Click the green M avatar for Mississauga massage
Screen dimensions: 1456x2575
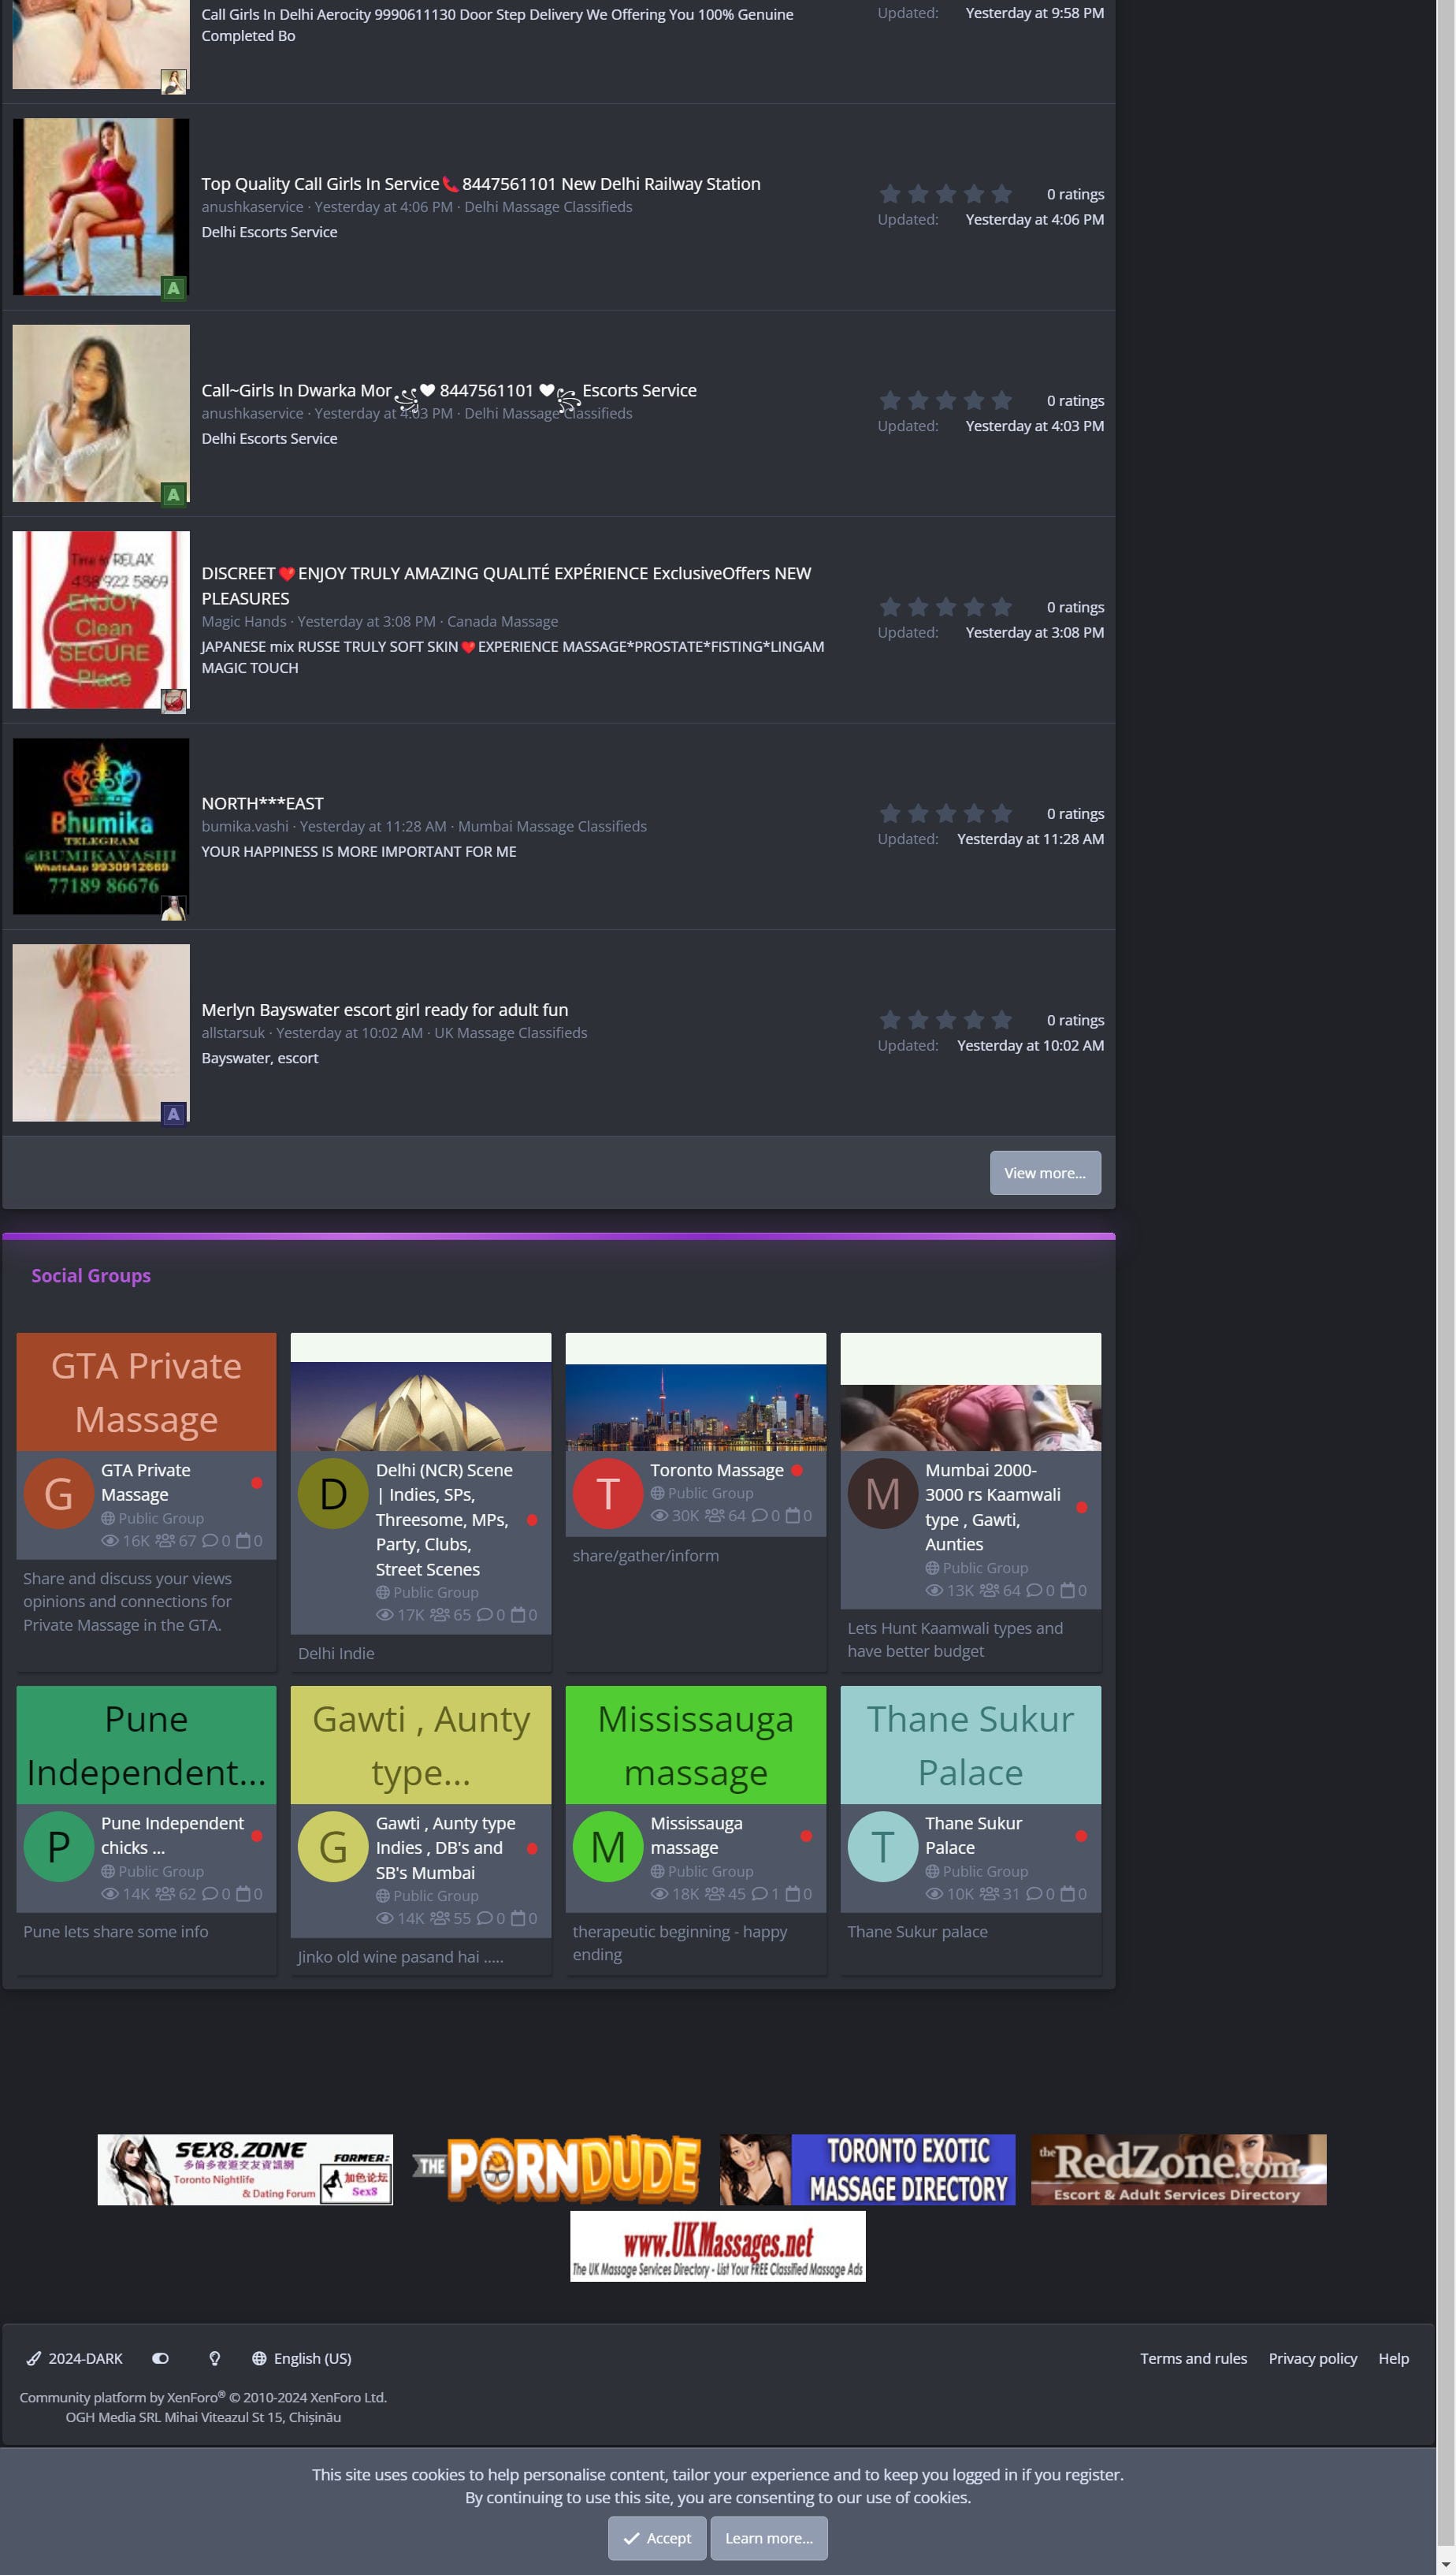607,1847
